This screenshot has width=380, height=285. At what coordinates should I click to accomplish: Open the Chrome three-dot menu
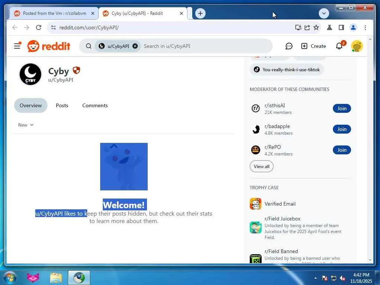[365, 27]
